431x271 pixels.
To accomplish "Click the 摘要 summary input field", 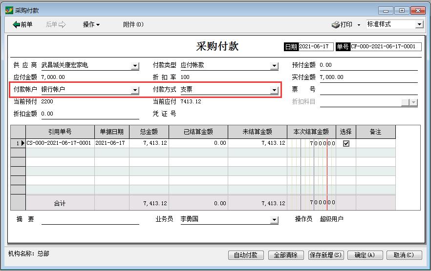I will (x=90, y=219).
